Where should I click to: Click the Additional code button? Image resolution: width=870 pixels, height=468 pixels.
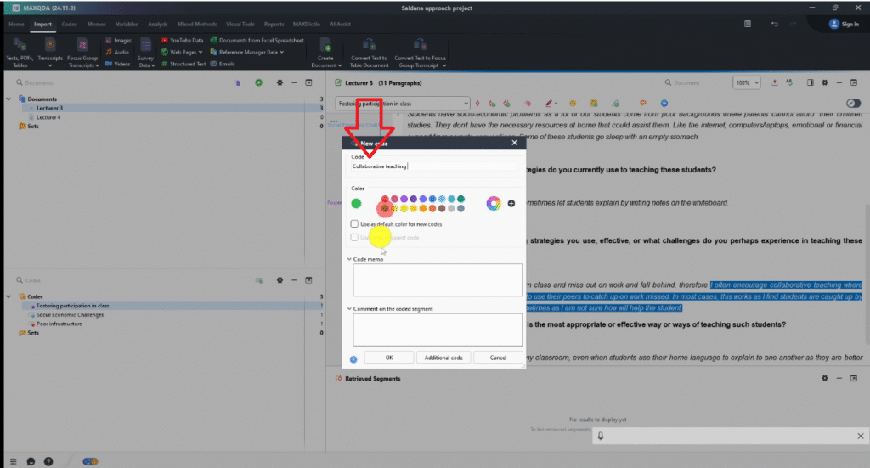pyautogui.click(x=443, y=358)
